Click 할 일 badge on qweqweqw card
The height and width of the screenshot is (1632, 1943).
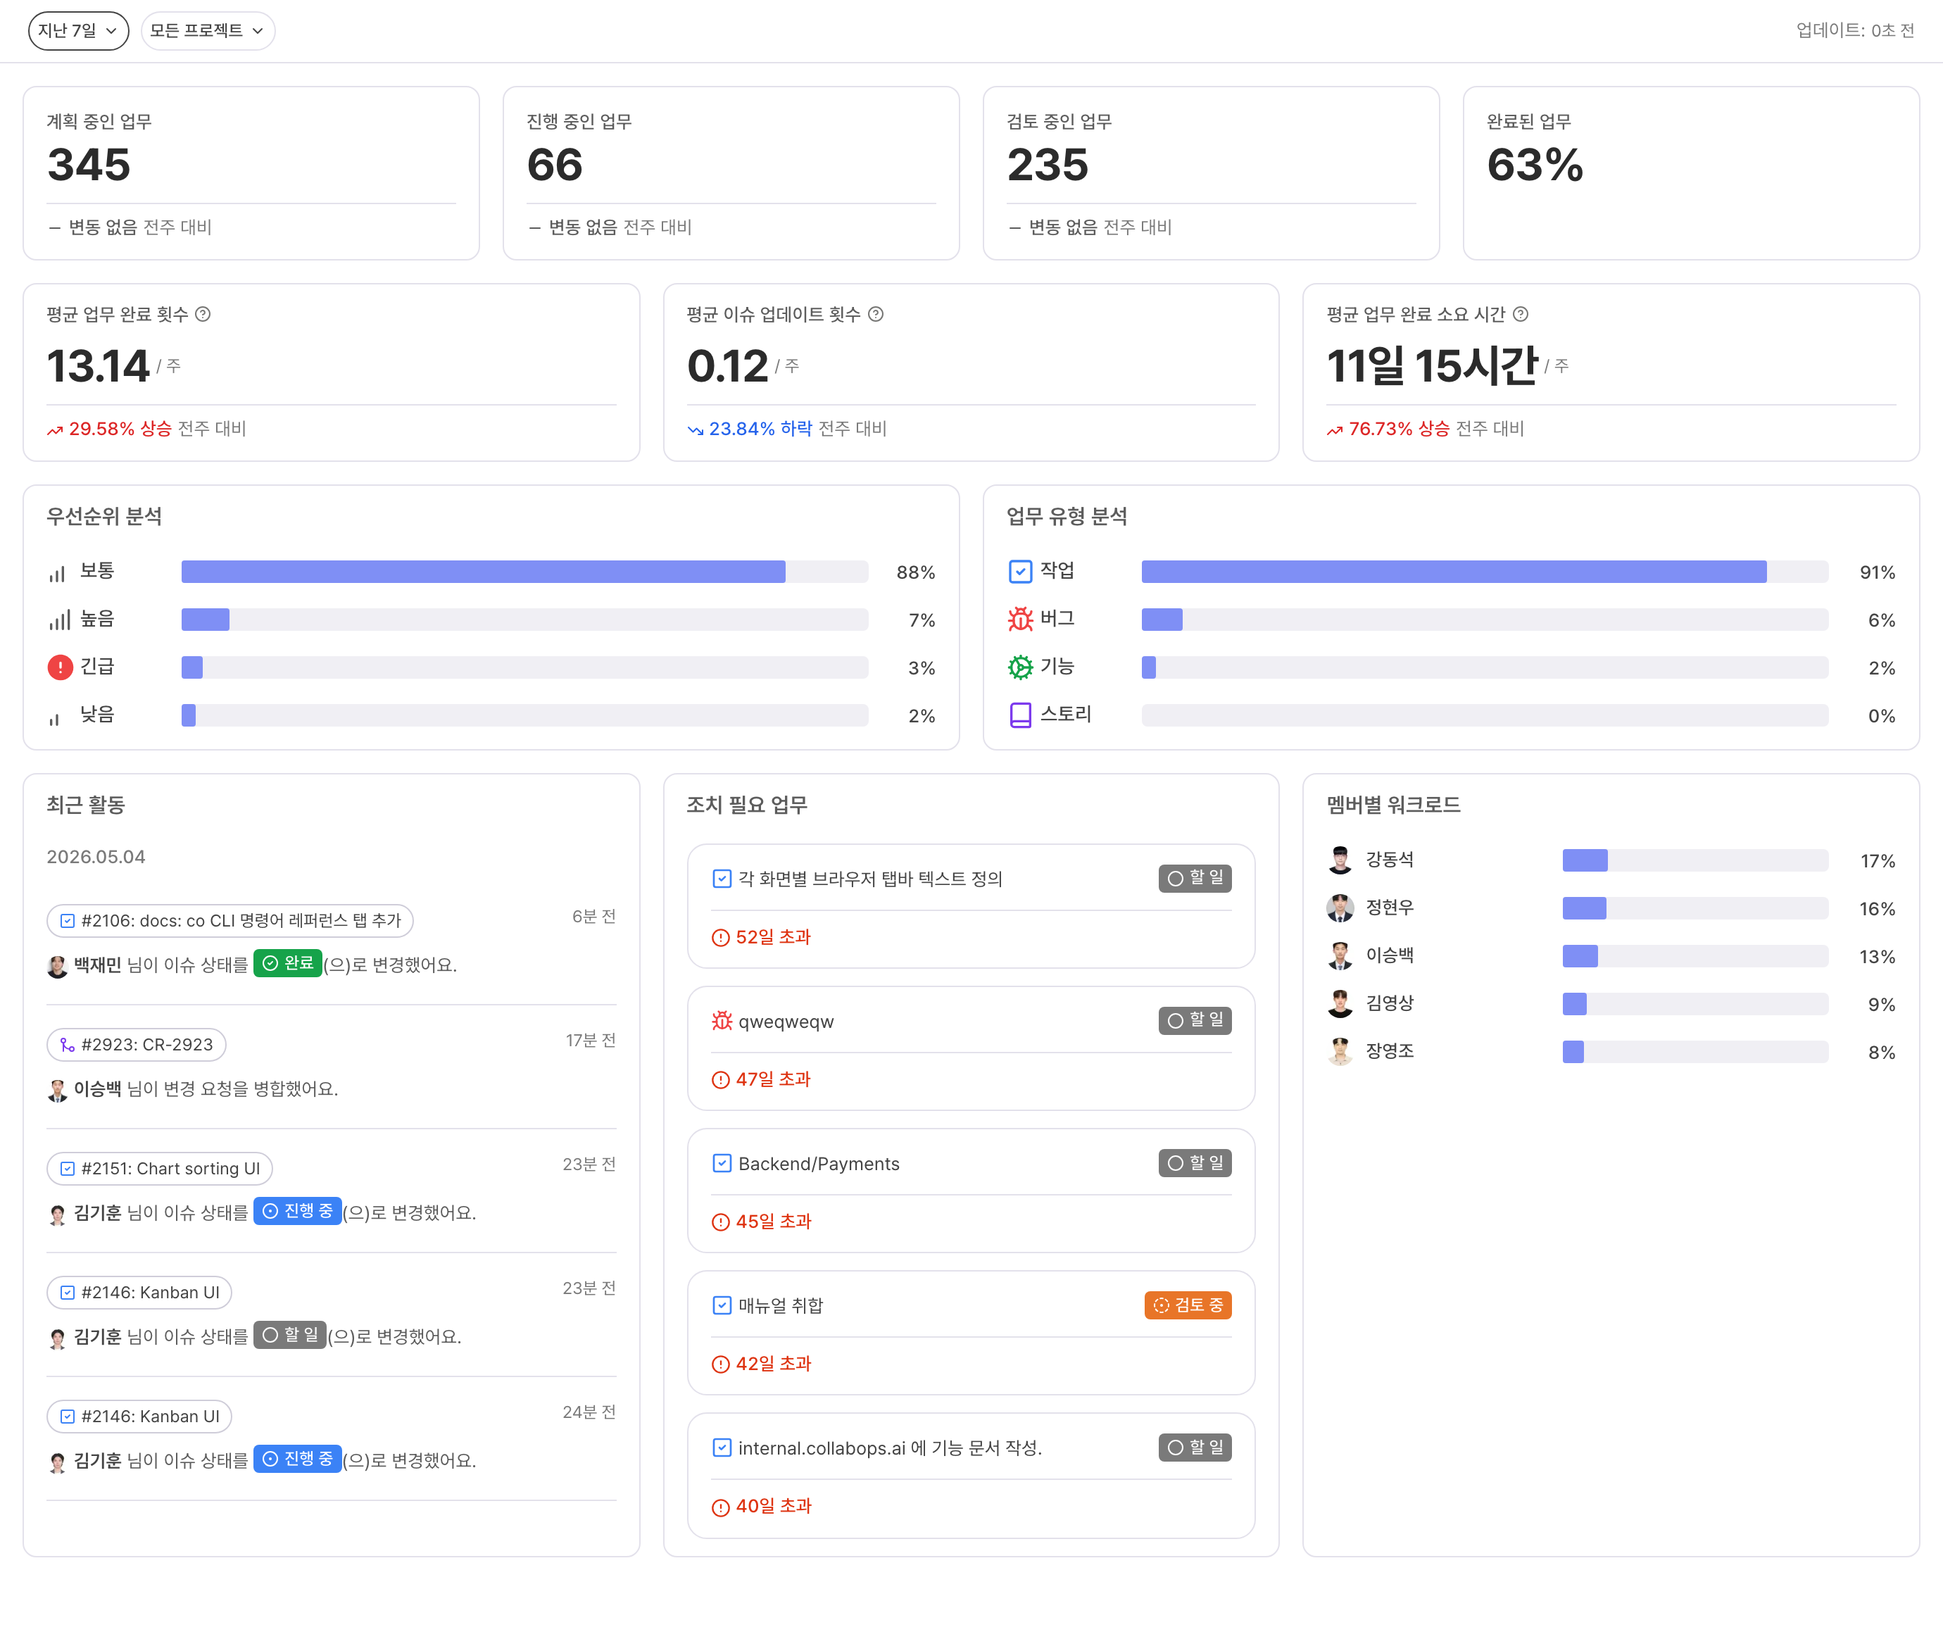pyautogui.click(x=1195, y=1020)
